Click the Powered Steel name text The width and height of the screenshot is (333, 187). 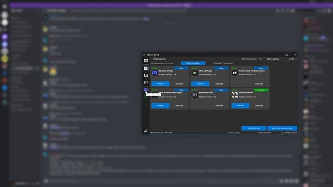coord(246,93)
